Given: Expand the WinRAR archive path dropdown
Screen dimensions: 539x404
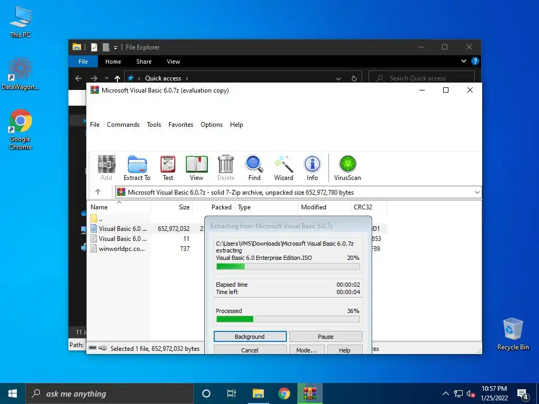Looking at the screenshot, I should pyautogui.click(x=477, y=193).
